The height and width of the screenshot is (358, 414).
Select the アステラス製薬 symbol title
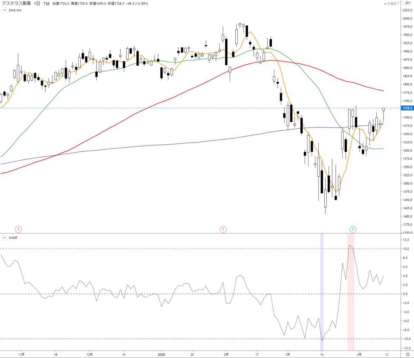(x=16, y=3)
